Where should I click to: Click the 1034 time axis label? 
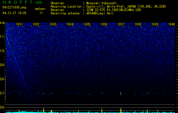pyautogui.click(x=70, y=24)
